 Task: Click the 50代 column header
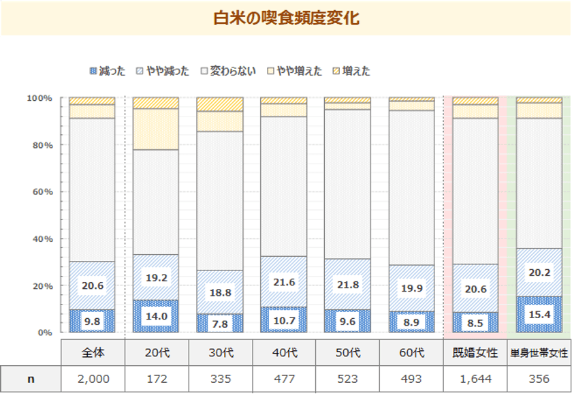348,352
